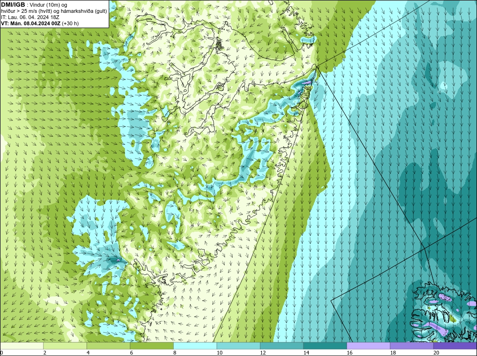Viewport: 477px width, 356px height.
Task: Click the 14–16 m/s dark teal legend swatch
Action: tap(325, 346)
